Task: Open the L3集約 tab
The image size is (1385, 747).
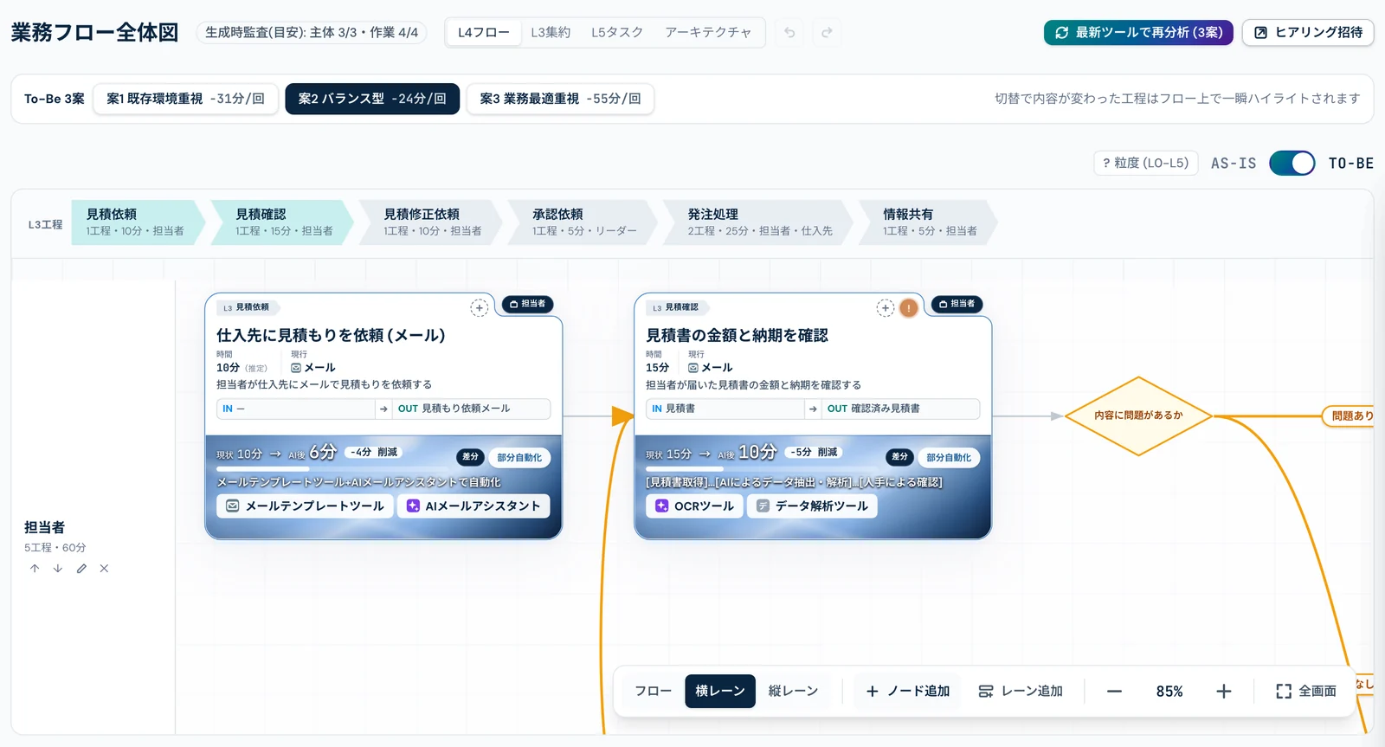Action: pos(551,33)
